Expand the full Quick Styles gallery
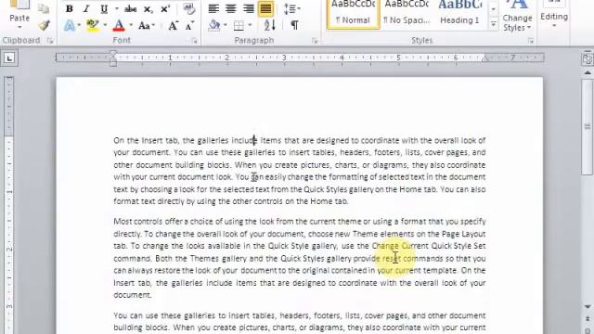The image size is (594, 334). [x=493, y=24]
